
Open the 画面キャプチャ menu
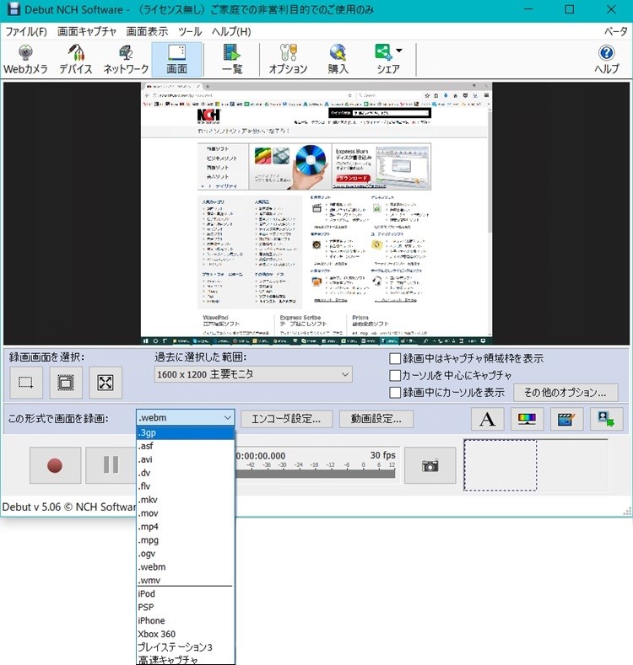tap(87, 32)
